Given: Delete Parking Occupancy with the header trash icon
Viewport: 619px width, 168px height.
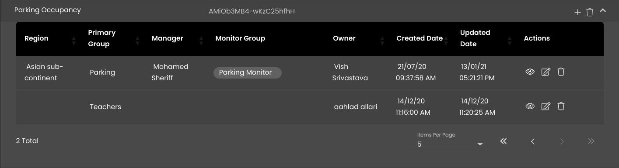Looking at the screenshot, I should click(590, 13).
